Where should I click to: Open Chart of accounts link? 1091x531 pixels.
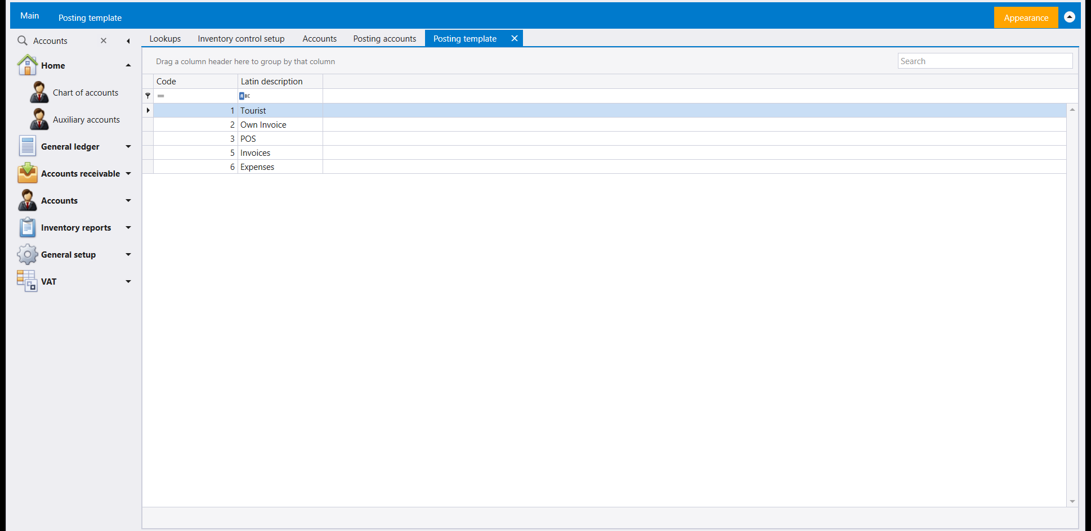[x=86, y=92]
